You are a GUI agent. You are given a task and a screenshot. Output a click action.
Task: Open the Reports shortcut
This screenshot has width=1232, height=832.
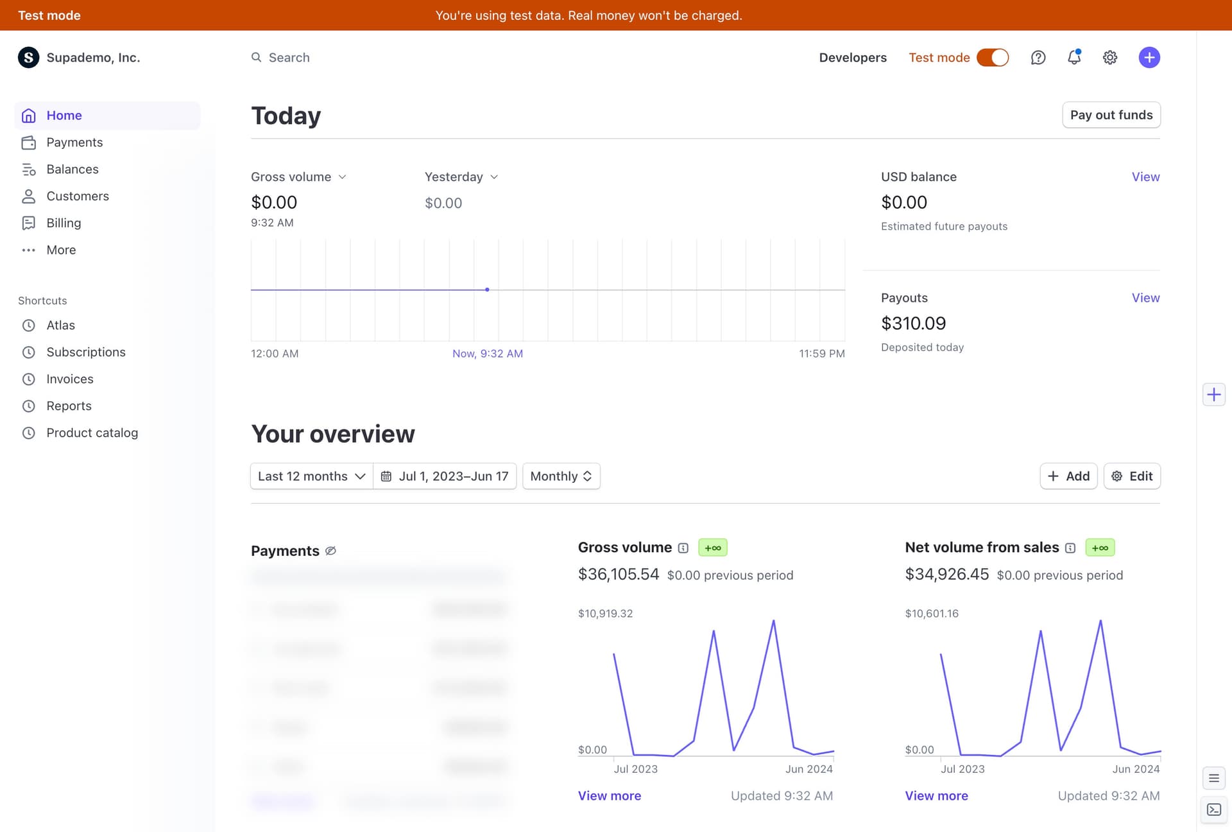69,406
